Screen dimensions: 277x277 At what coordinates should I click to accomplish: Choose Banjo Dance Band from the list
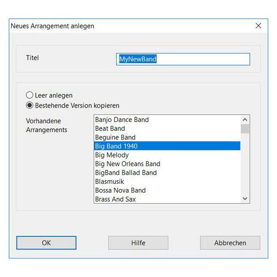tap(122, 120)
